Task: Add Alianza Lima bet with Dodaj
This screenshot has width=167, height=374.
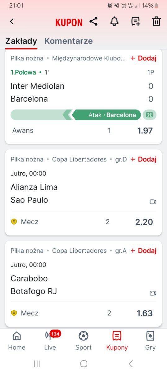Action: pos(143,159)
